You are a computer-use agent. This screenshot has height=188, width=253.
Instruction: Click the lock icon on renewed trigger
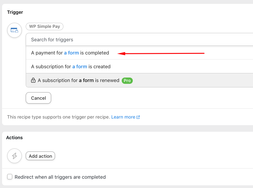coord(33,81)
